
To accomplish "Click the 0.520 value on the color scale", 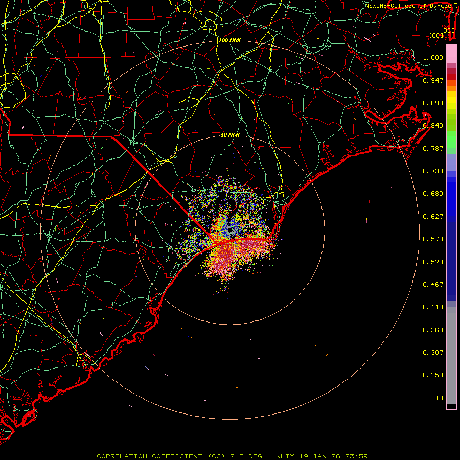I will click(x=433, y=262).
